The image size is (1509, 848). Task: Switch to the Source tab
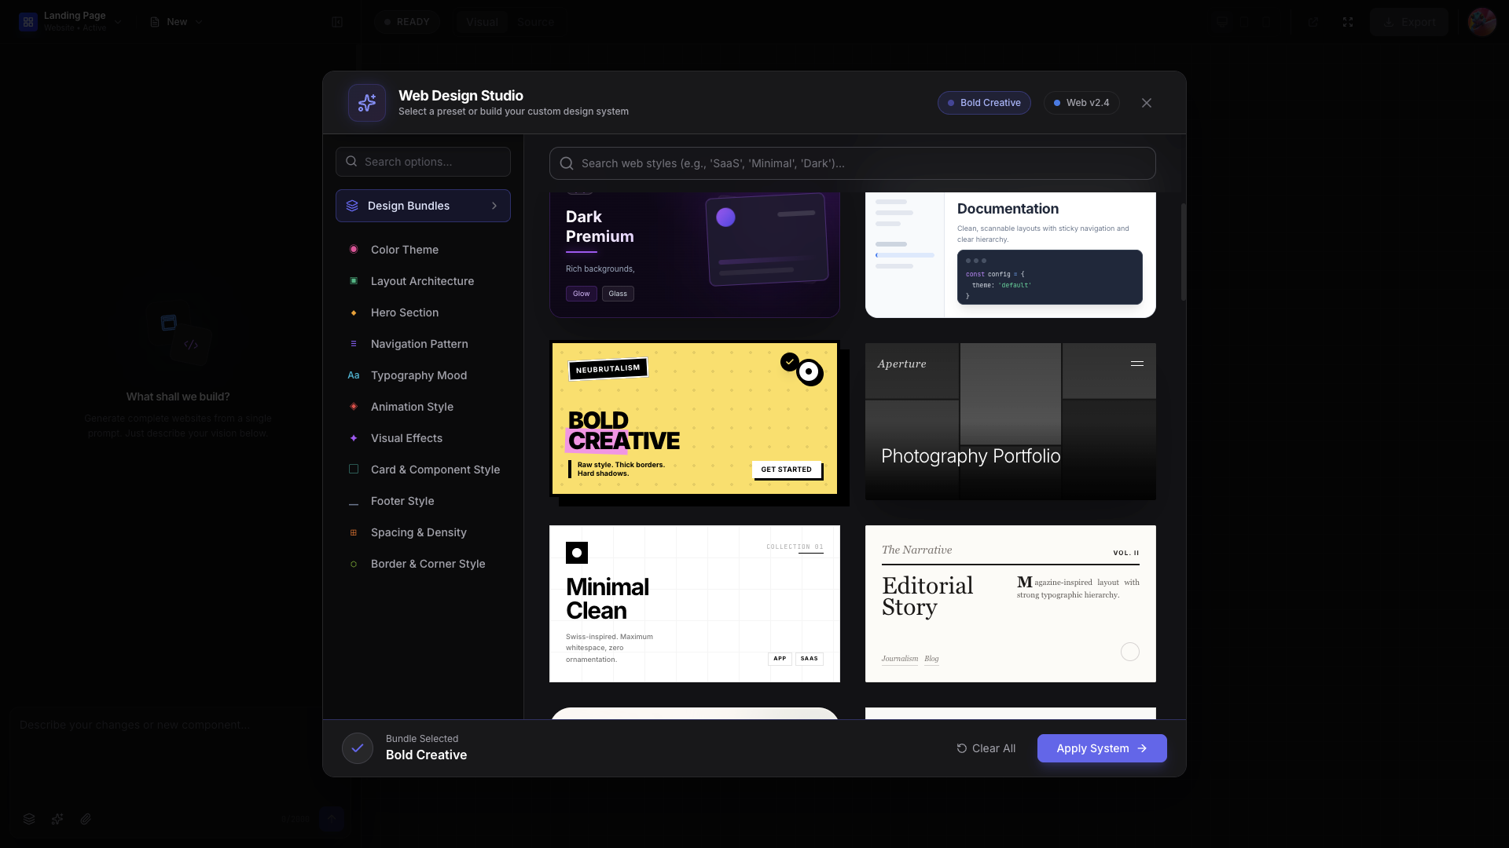pyautogui.click(x=535, y=22)
